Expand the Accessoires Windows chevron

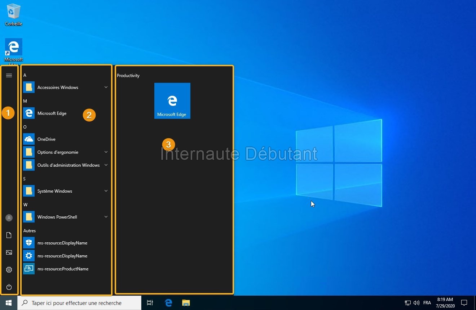tap(106, 87)
